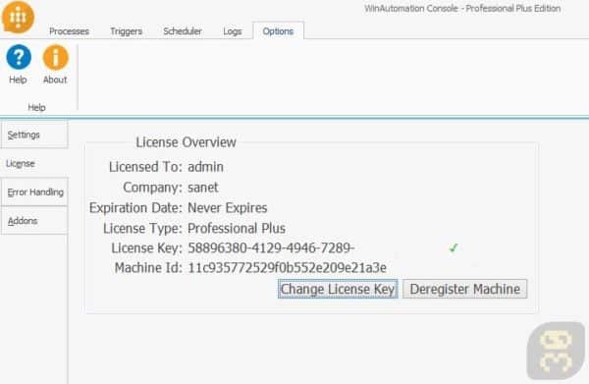Click the WinAutomation Console window title
The width and height of the screenshot is (589, 384).
tap(462, 8)
